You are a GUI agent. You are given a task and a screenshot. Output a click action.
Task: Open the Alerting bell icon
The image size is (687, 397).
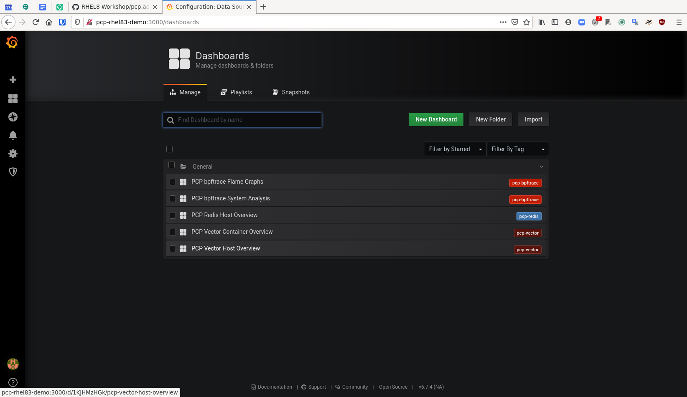click(x=13, y=135)
